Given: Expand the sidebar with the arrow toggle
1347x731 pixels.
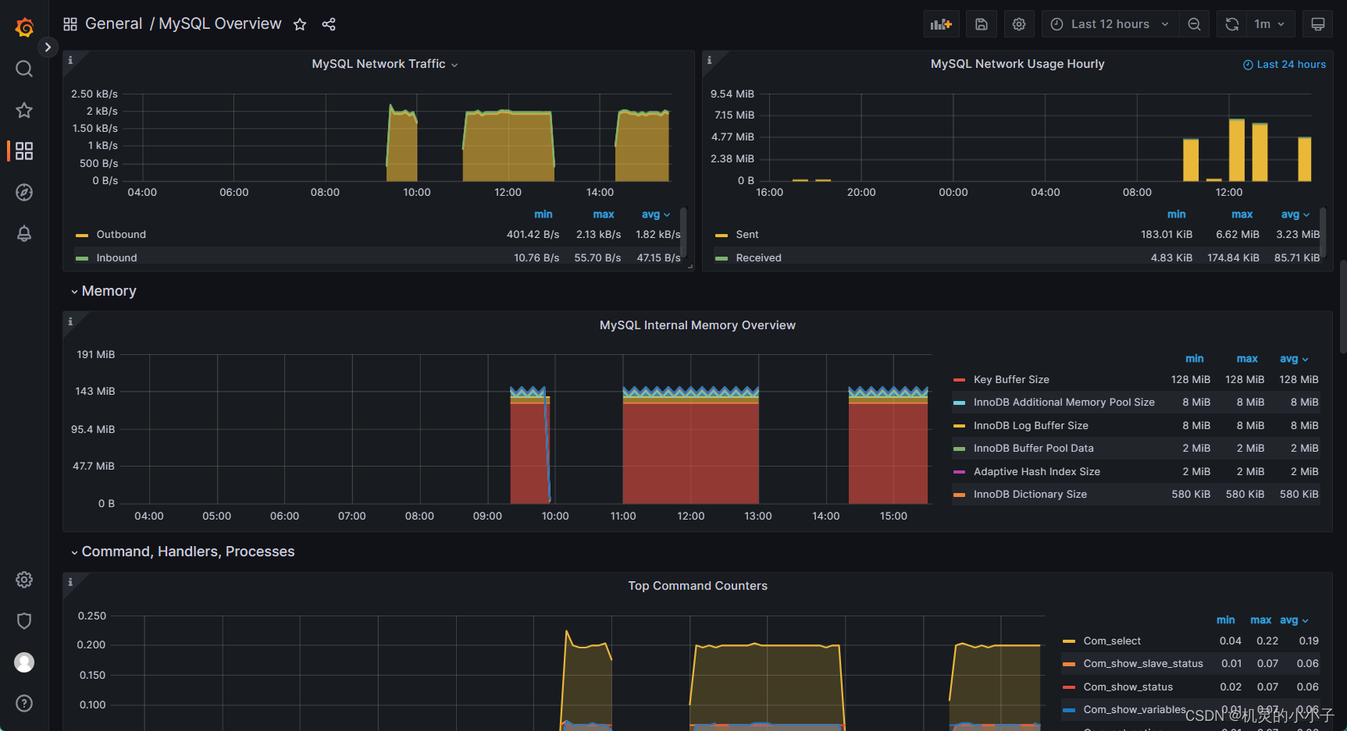Looking at the screenshot, I should click(x=48, y=47).
